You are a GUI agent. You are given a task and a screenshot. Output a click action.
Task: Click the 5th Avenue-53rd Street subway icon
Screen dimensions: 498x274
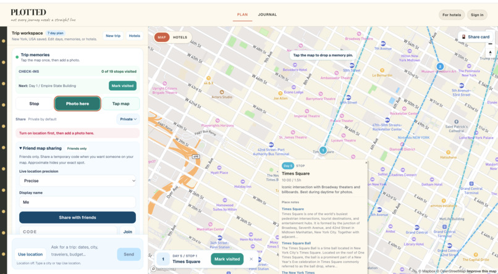[461, 86]
